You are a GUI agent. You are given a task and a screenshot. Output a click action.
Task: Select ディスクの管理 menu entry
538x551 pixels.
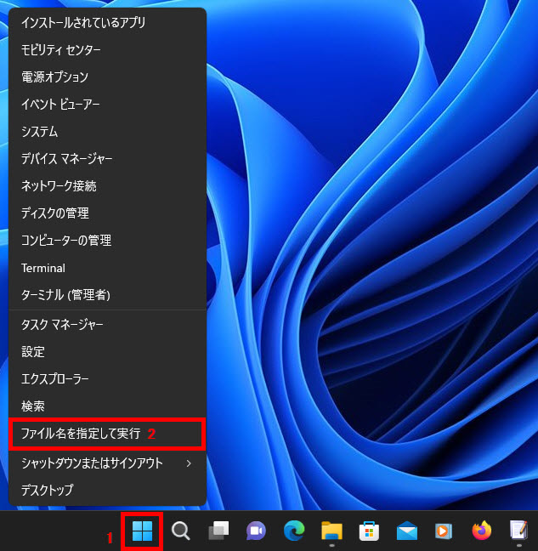55,213
